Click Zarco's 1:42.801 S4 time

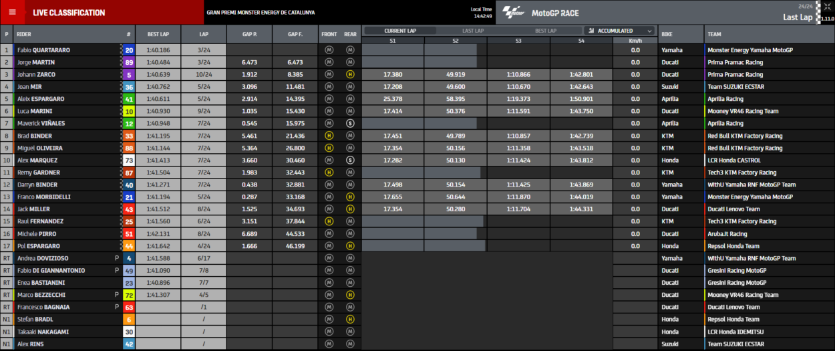pyautogui.click(x=581, y=74)
